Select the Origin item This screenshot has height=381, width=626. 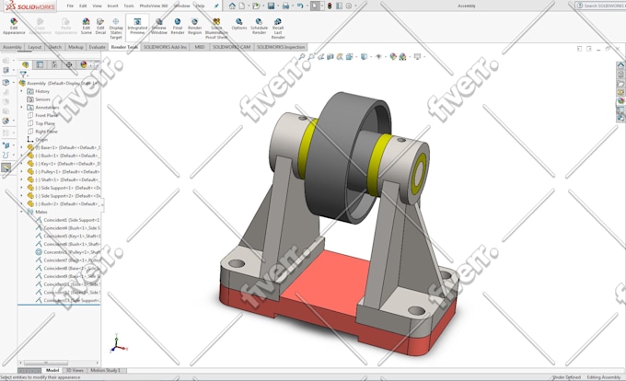37,139
